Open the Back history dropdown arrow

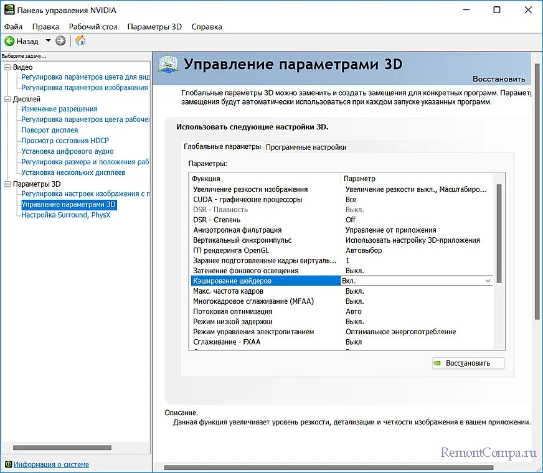(x=47, y=41)
